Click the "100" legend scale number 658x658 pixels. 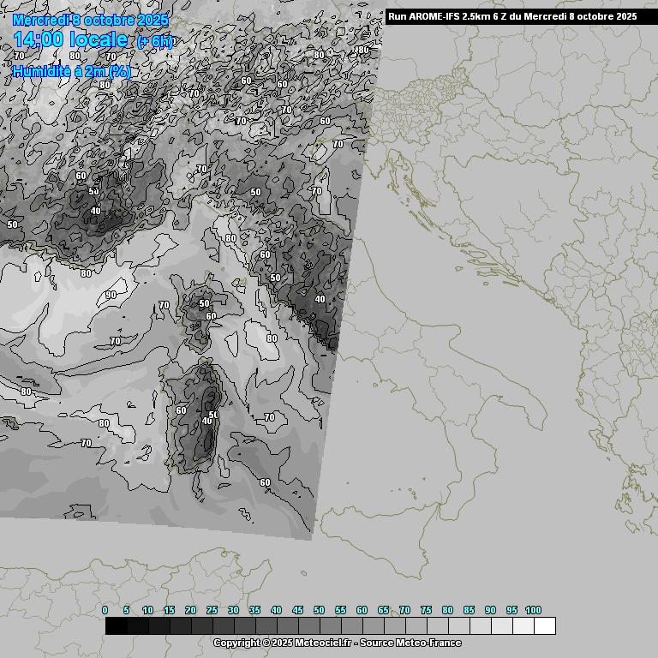tap(533, 610)
